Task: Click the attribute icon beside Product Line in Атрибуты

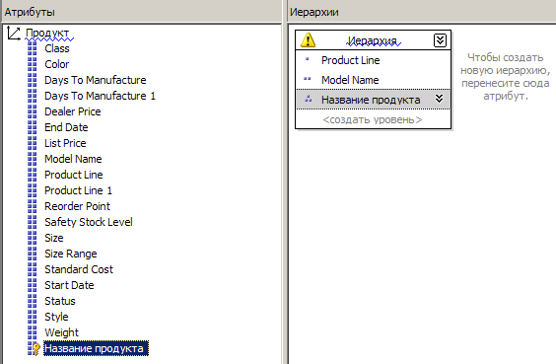Action: pos(33,175)
